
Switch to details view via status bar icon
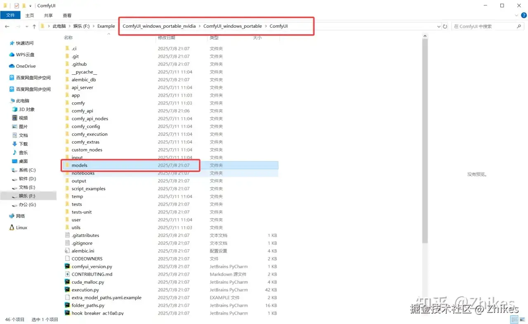(x=513, y=319)
